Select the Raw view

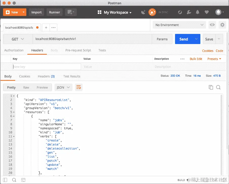click(26, 87)
